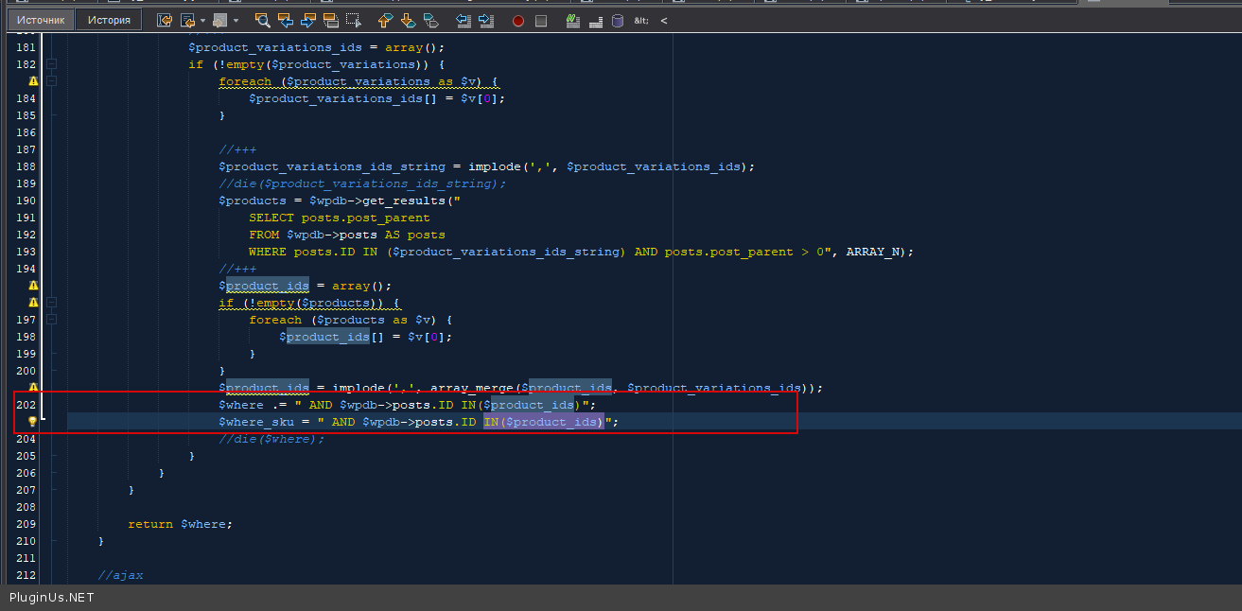Open the История tab
This screenshot has height=611, width=1242.
109,20
